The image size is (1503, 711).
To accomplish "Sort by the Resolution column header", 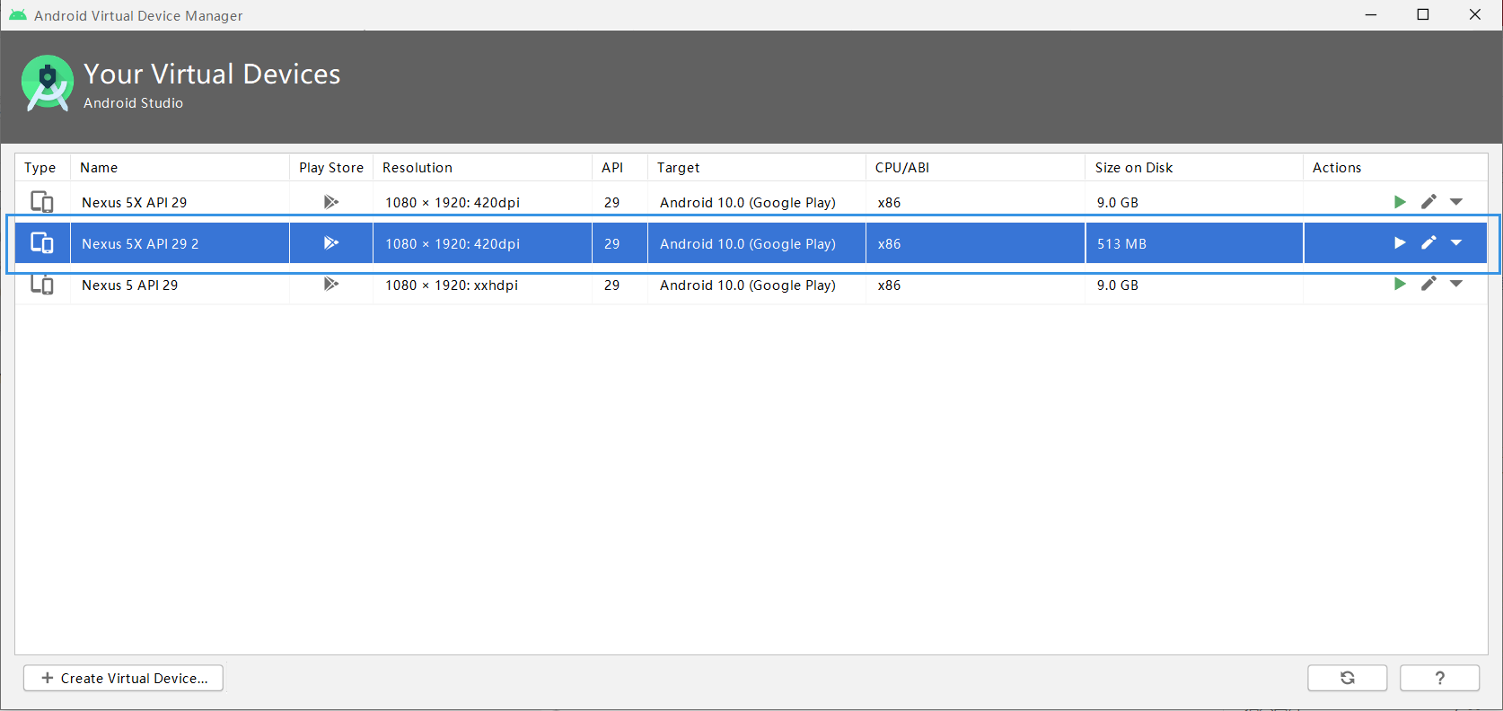I will (x=482, y=168).
